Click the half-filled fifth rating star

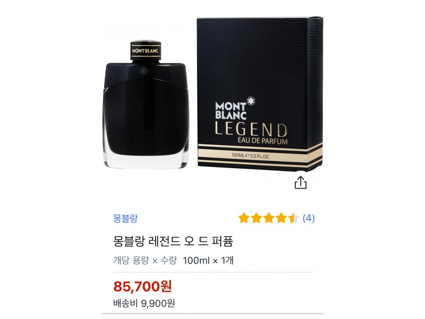pyautogui.click(x=294, y=218)
